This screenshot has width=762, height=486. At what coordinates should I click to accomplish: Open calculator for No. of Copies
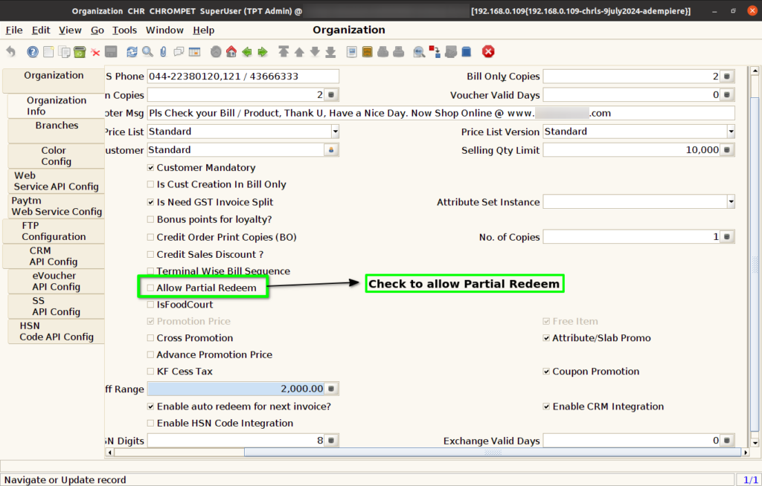(x=727, y=236)
